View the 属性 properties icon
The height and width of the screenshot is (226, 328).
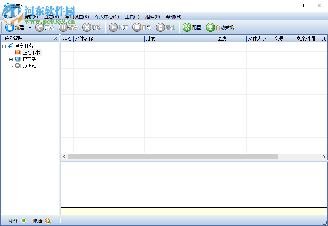[161, 27]
